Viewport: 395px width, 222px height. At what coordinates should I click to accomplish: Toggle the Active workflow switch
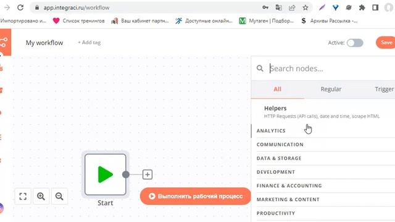[x=355, y=43]
